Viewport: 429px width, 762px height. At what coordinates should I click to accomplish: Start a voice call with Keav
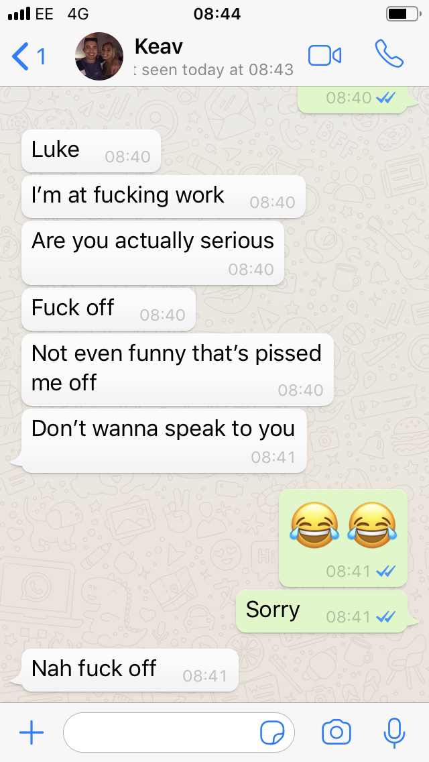pyautogui.click(x=389, y=54)
